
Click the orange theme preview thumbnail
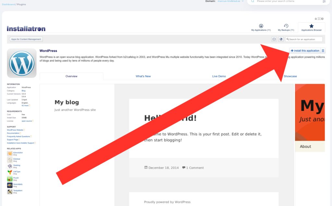pos(310,118)
